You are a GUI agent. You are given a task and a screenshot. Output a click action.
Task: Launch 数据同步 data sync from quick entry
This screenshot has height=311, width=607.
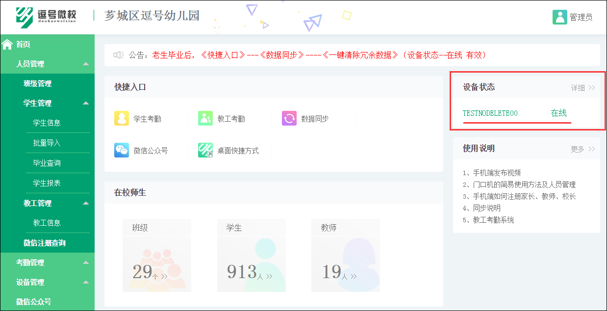(289, 118)
